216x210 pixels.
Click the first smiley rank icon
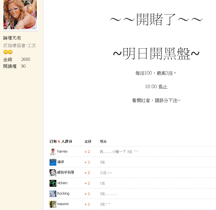5,52
